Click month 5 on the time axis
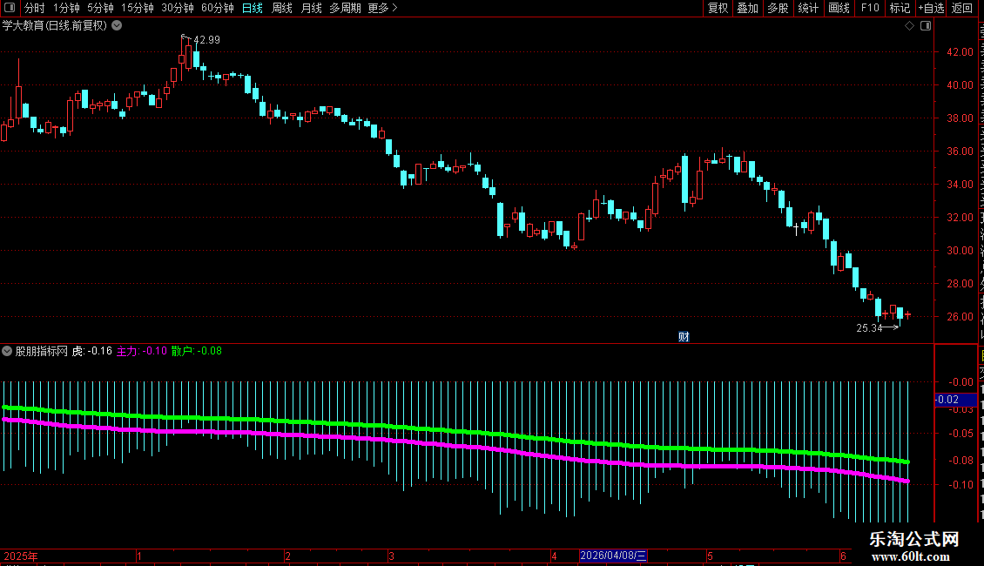The image size is (984, 566). 710,556
